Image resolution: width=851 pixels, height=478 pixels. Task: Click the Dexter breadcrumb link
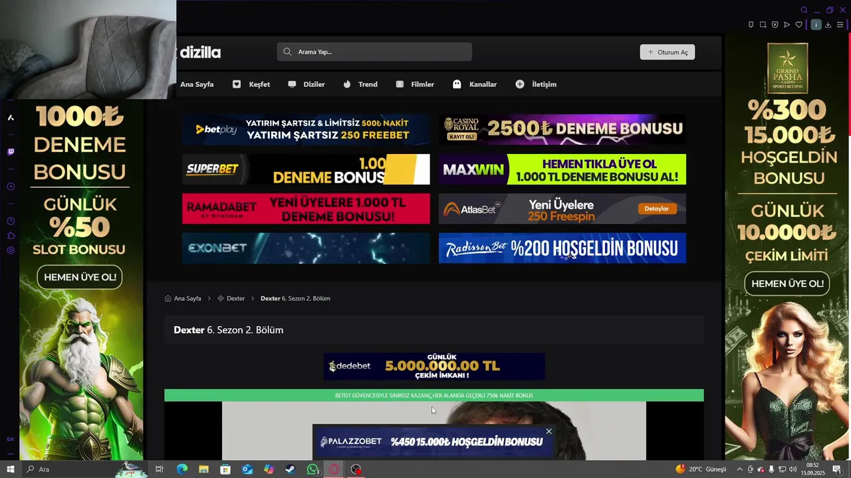231,299
